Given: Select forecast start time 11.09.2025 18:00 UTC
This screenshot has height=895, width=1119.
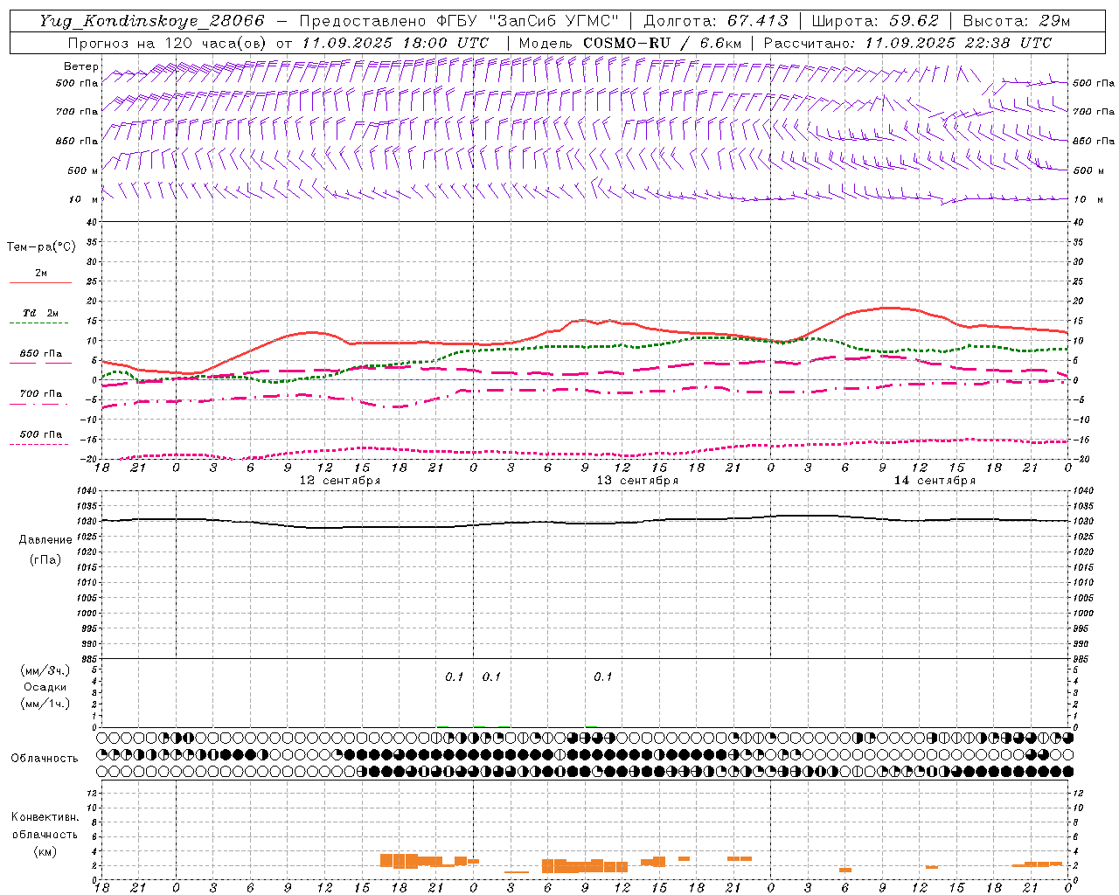Looking at the screenshot, I should 395,43.
